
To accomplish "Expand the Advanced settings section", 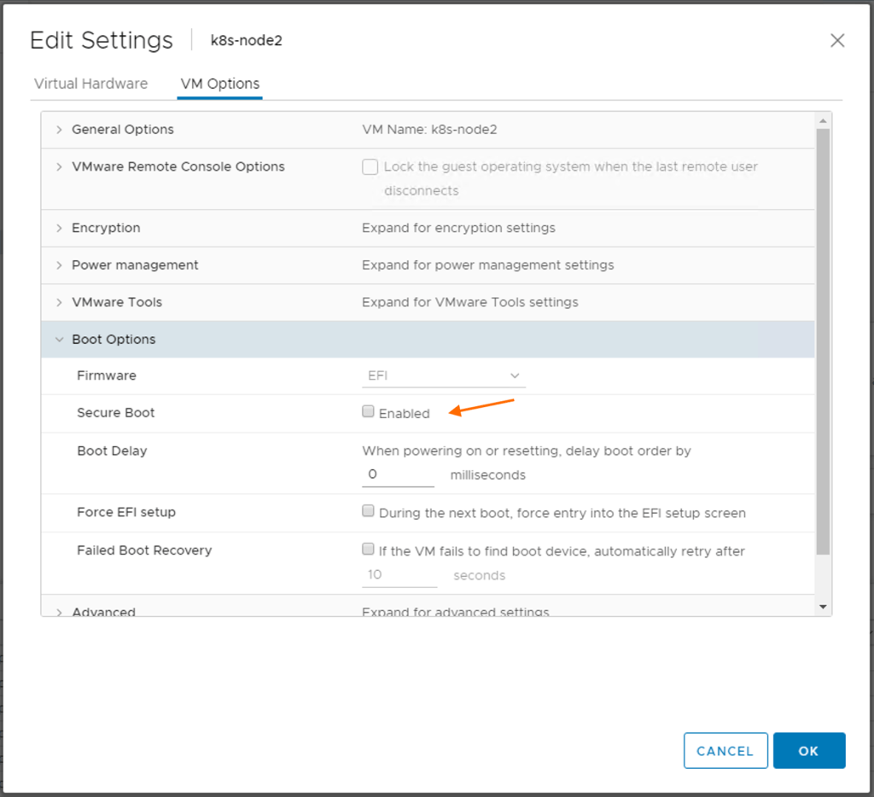I will click(x=59, y=611).
